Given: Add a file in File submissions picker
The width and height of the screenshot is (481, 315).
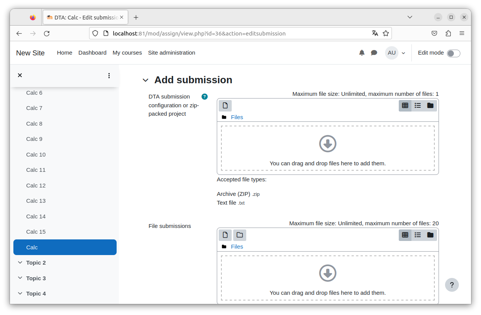Looking at the screenshot, I should coord(225,235).
